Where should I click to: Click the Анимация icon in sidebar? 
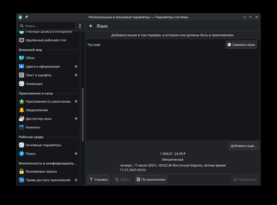22,84
